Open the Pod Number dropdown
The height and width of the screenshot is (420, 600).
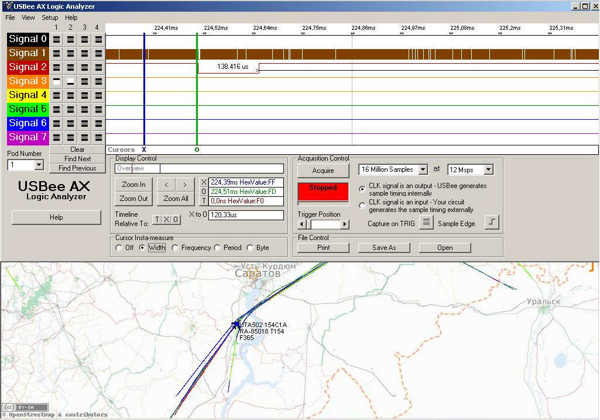[39, 165]
